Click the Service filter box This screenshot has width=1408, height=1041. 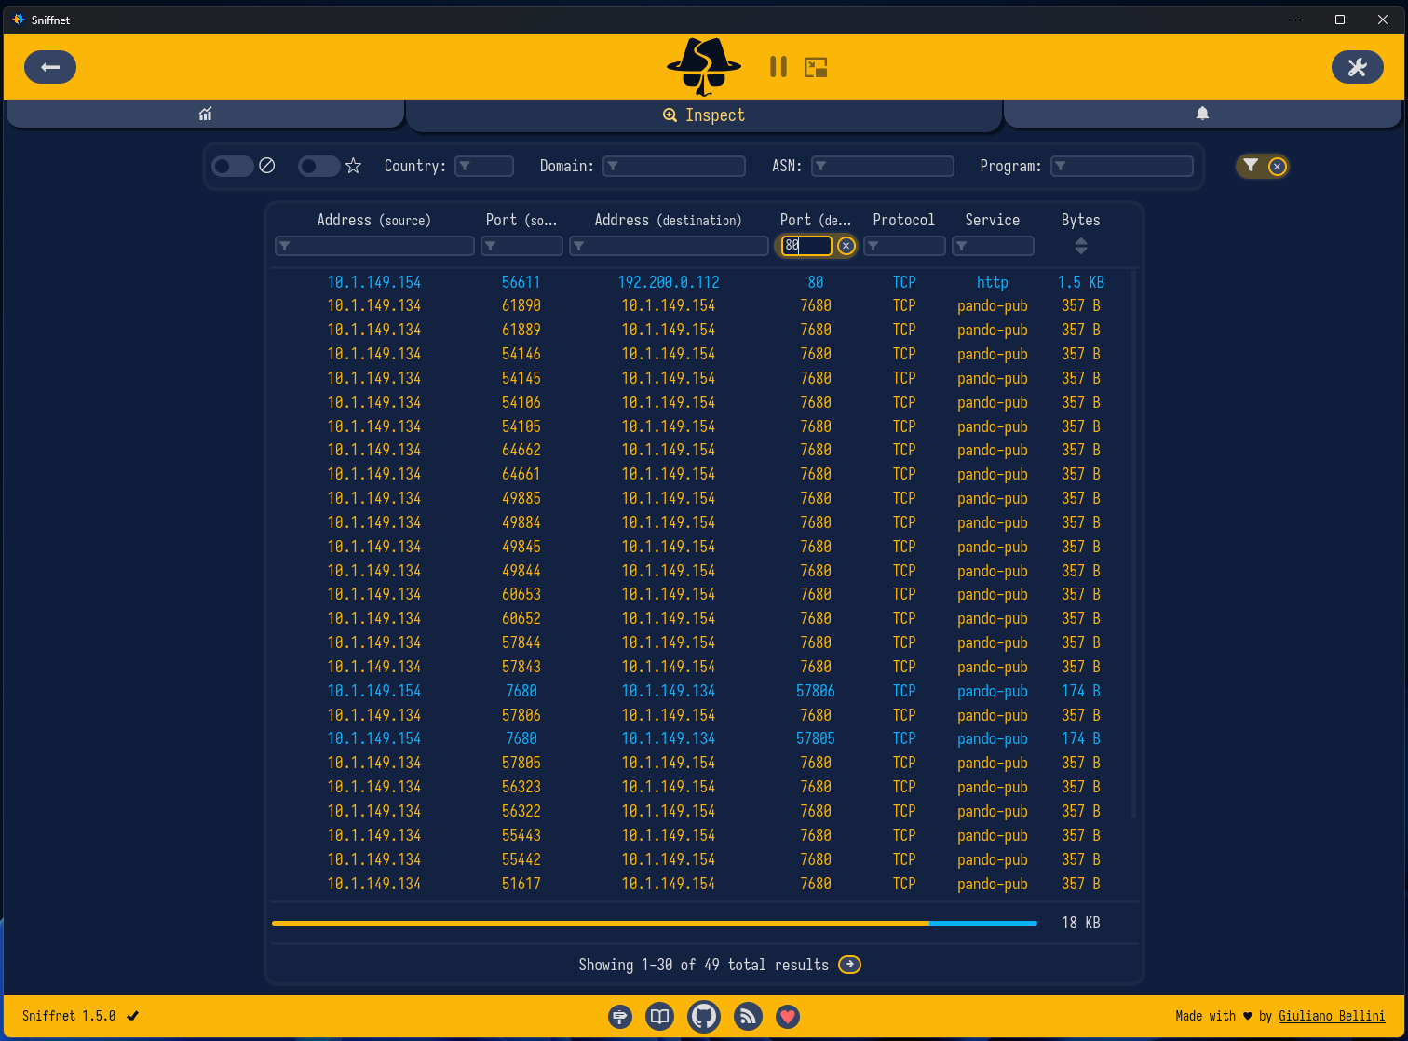(993, 246)
